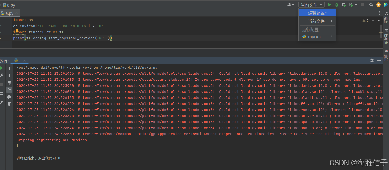Run with coverage shield icon
Viewport: 389px width, 170px height.
(x=344, y=5)
